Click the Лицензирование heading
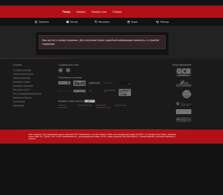223x195 pixels. tap(182, 65)
